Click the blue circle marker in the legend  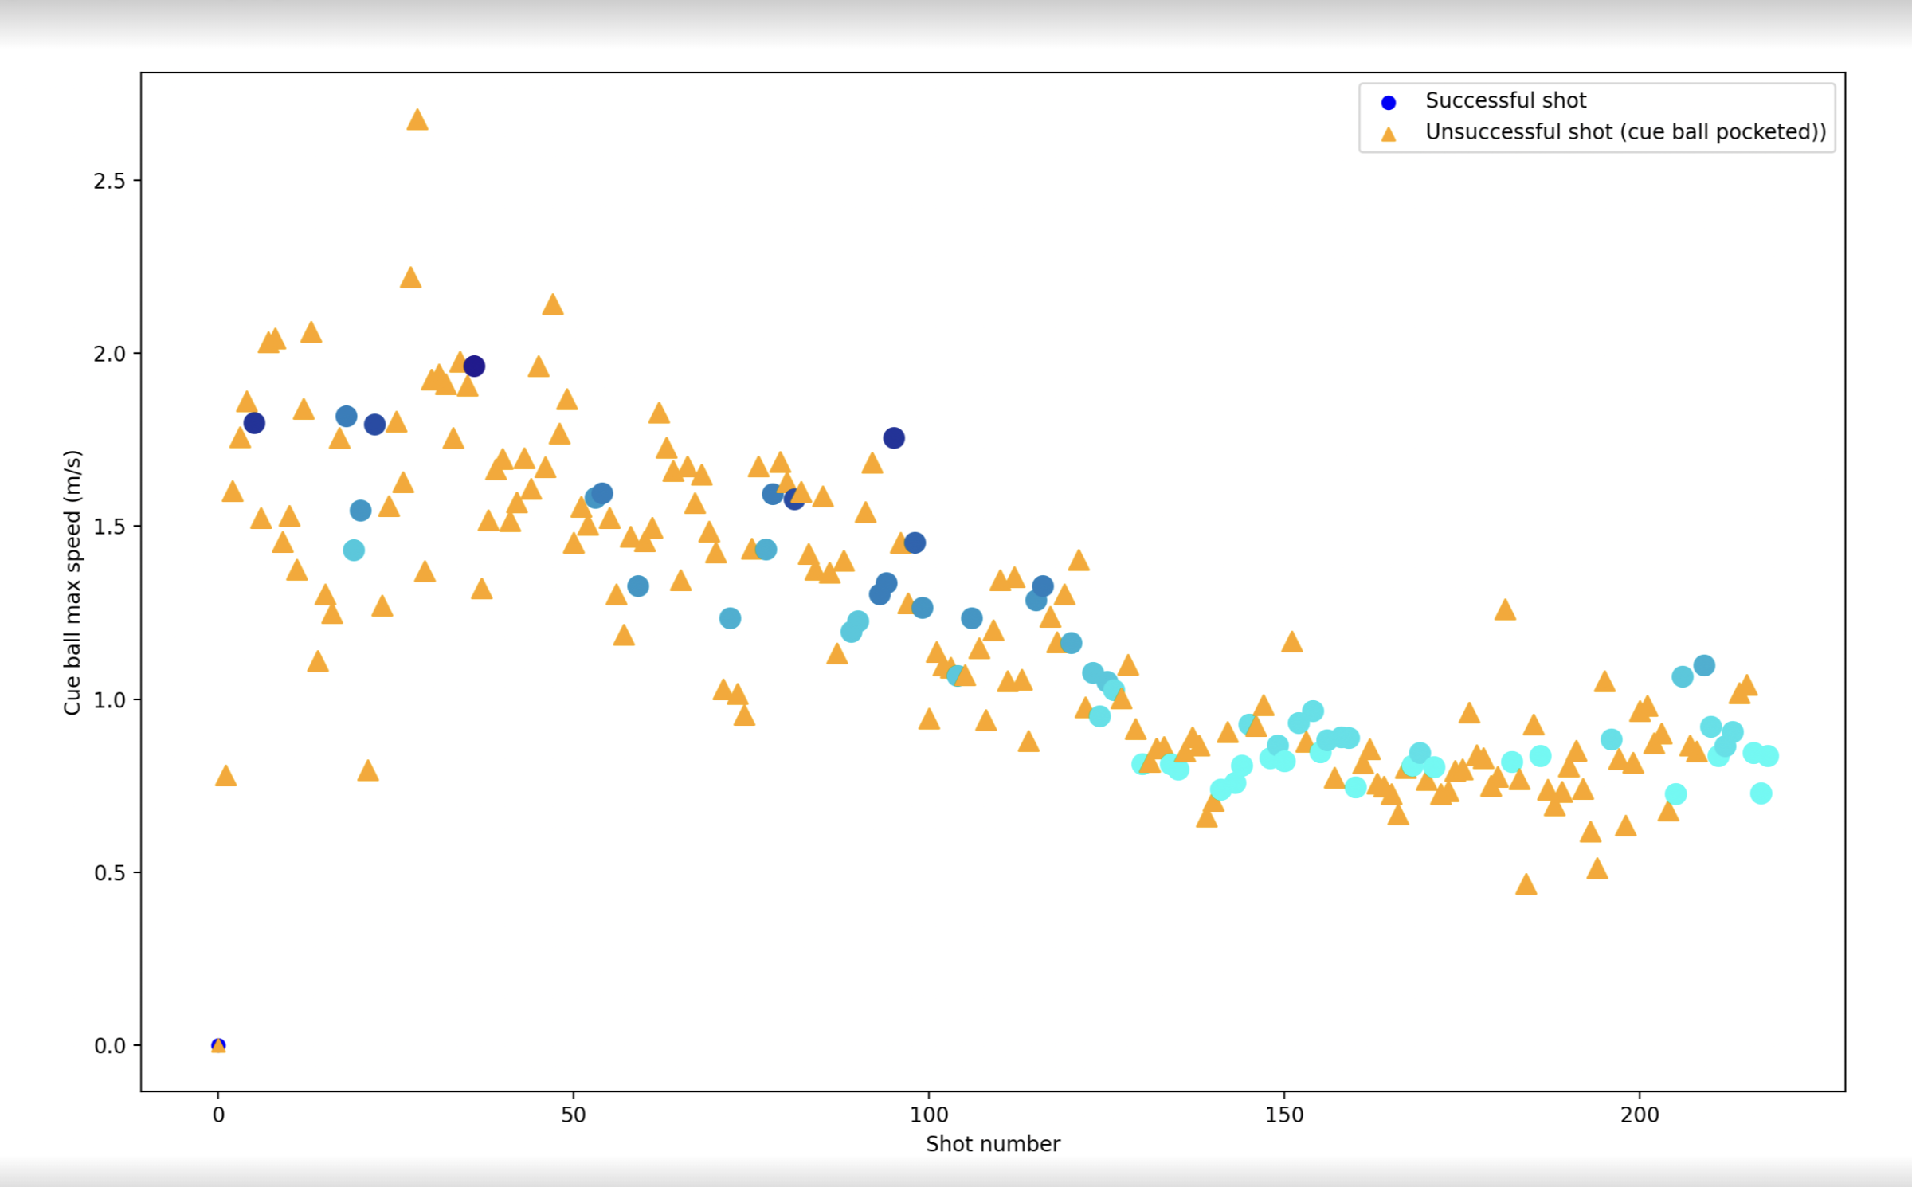click(1389, 102)
